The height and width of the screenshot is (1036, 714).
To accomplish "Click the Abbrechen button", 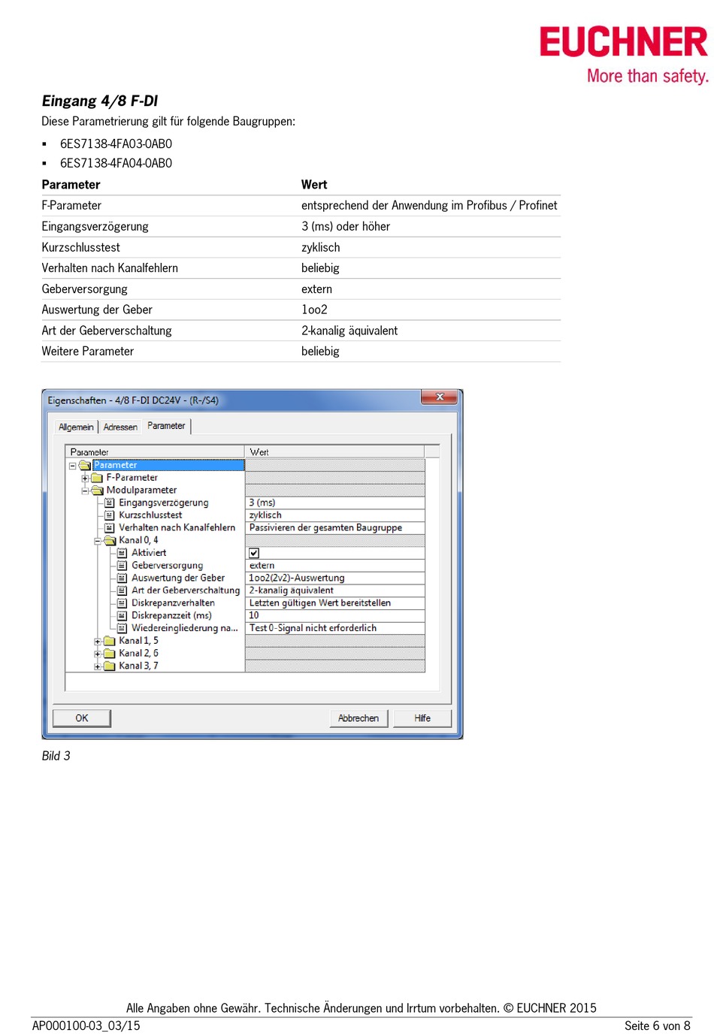I will (x=359, y=718).
